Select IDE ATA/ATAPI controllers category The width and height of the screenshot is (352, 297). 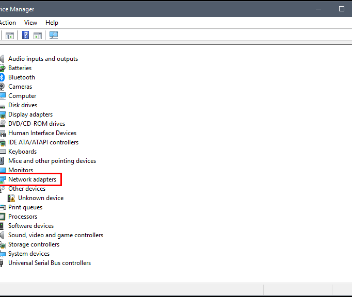click(x=43, y=142)
